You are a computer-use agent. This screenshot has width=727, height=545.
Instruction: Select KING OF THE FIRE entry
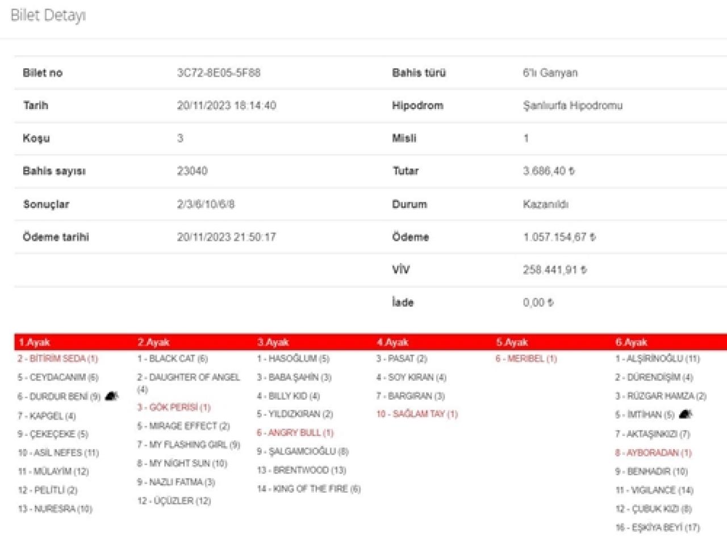[308, 489]
